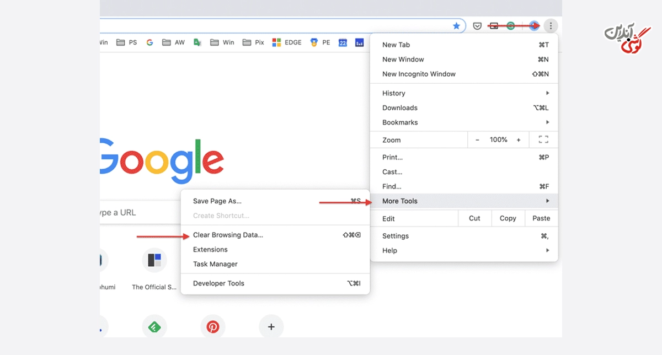Viewport: 662px width, 355px height.
Task: Open Downloads from the menu
Action: point(464,108)
